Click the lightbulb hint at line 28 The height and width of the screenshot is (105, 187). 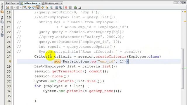10,62
